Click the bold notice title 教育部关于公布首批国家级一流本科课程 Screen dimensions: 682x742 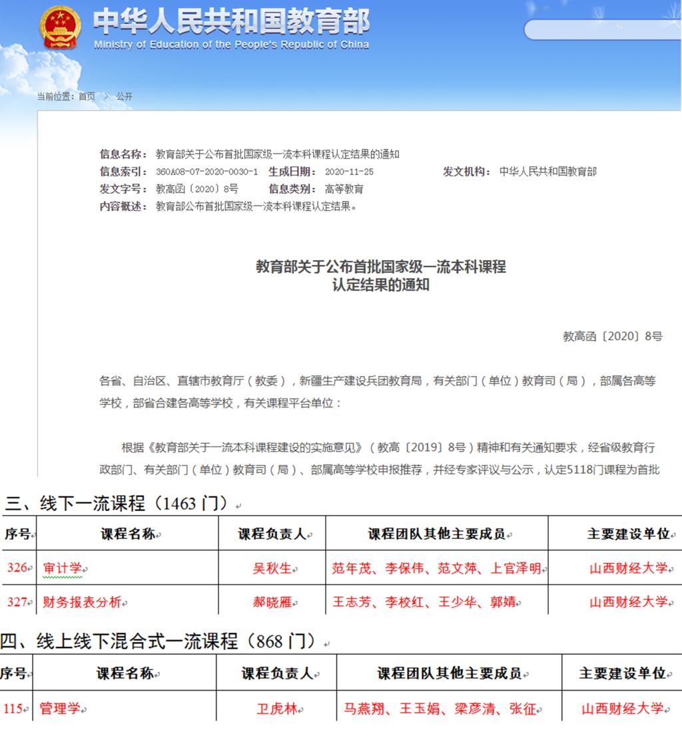coord(381,267)
